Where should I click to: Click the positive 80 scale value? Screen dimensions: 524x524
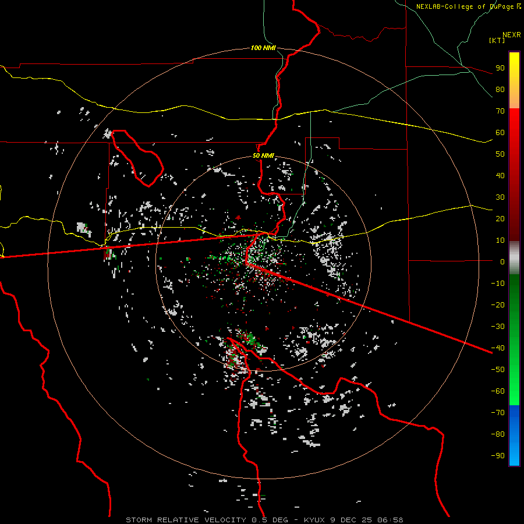500,90
